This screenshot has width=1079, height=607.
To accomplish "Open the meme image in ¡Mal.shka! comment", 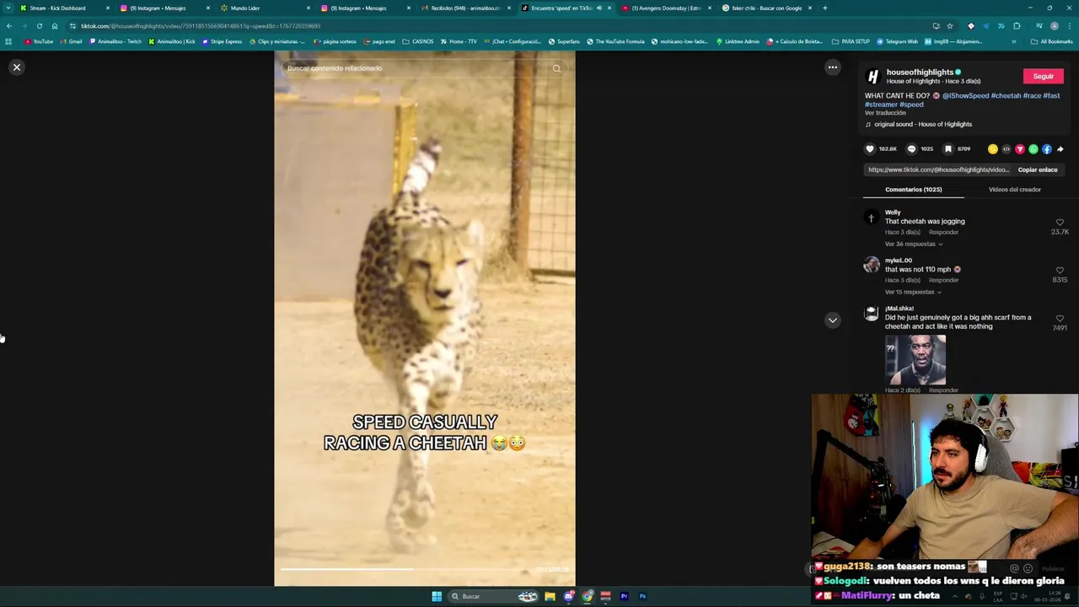I will click(915, 359).
